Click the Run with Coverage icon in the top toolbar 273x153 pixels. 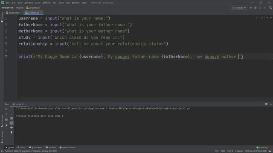tap(260, 8)
